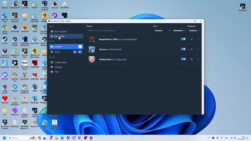Viewport: 251px width, 141px height.
Task: Select the Steam desktop shortcut
Action: pyautogui.click(x=5, y=40)
